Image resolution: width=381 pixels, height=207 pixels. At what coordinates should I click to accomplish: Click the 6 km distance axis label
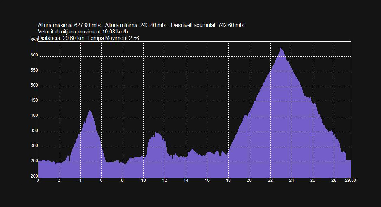101,180
